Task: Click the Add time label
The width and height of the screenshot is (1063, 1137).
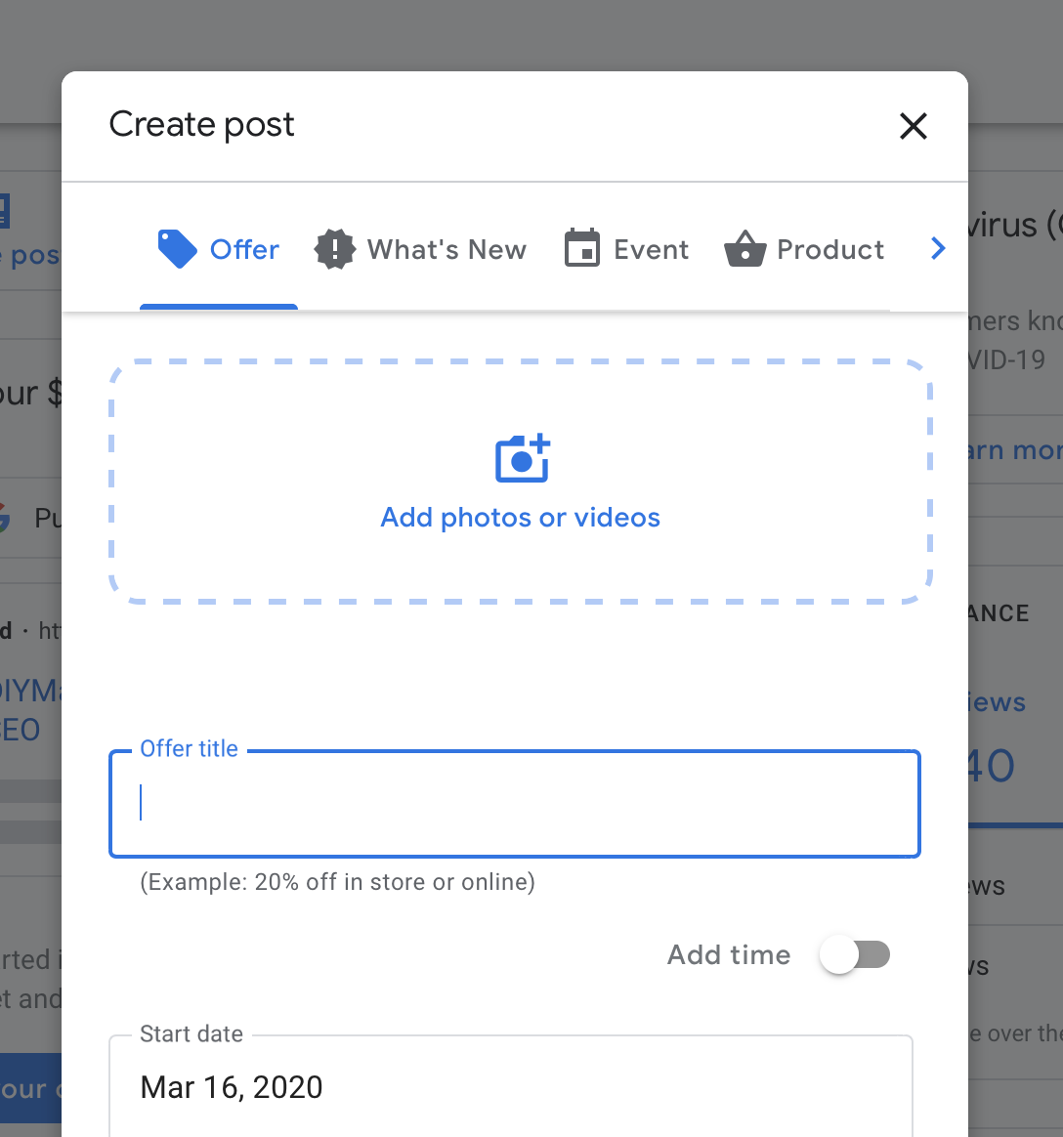Action: click(729, 955)
